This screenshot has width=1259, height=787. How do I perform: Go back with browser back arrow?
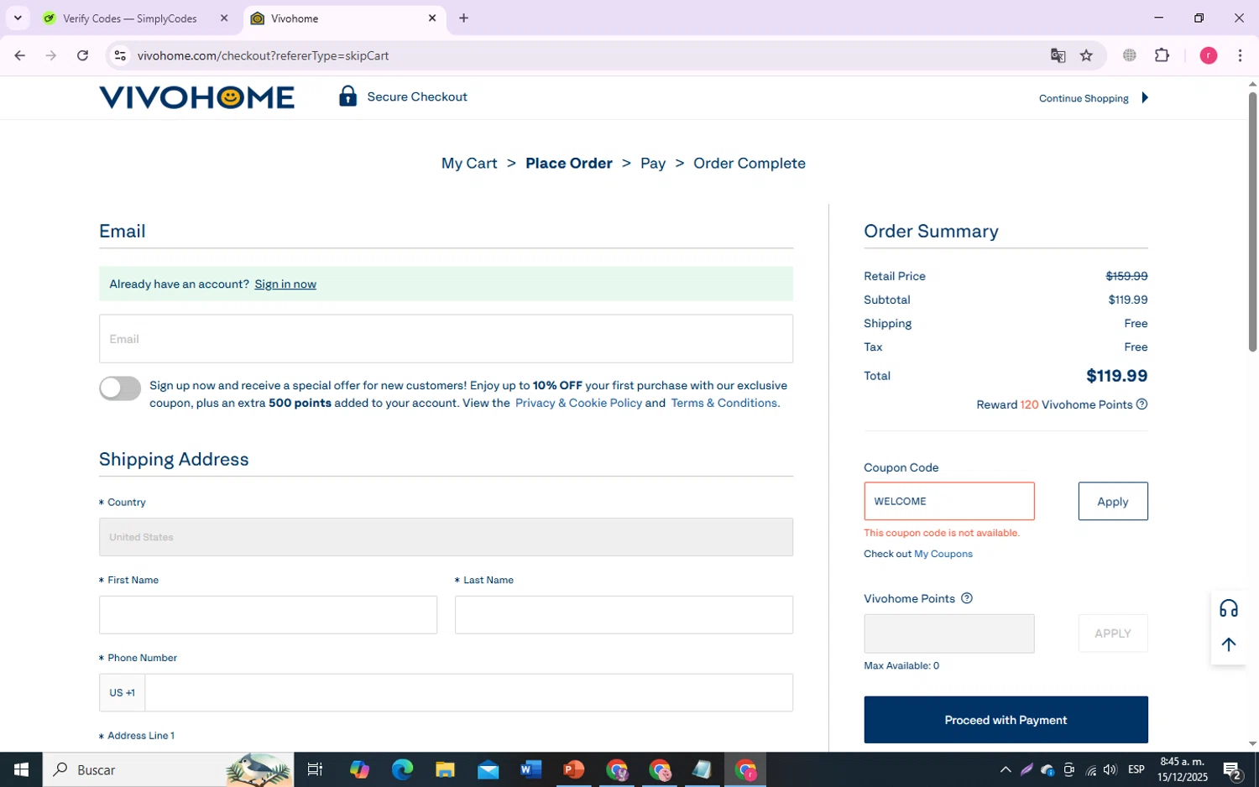tap(19, 55)
